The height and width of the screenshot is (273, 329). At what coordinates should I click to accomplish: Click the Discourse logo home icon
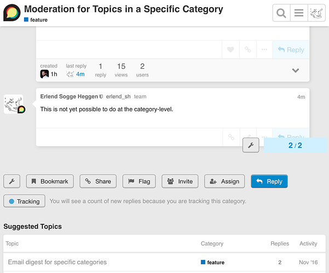coord(11,13)
